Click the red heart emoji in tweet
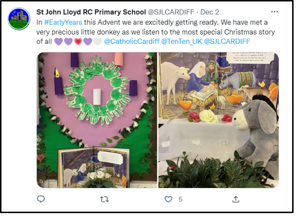296x216 pixels. tap(78, 42)
